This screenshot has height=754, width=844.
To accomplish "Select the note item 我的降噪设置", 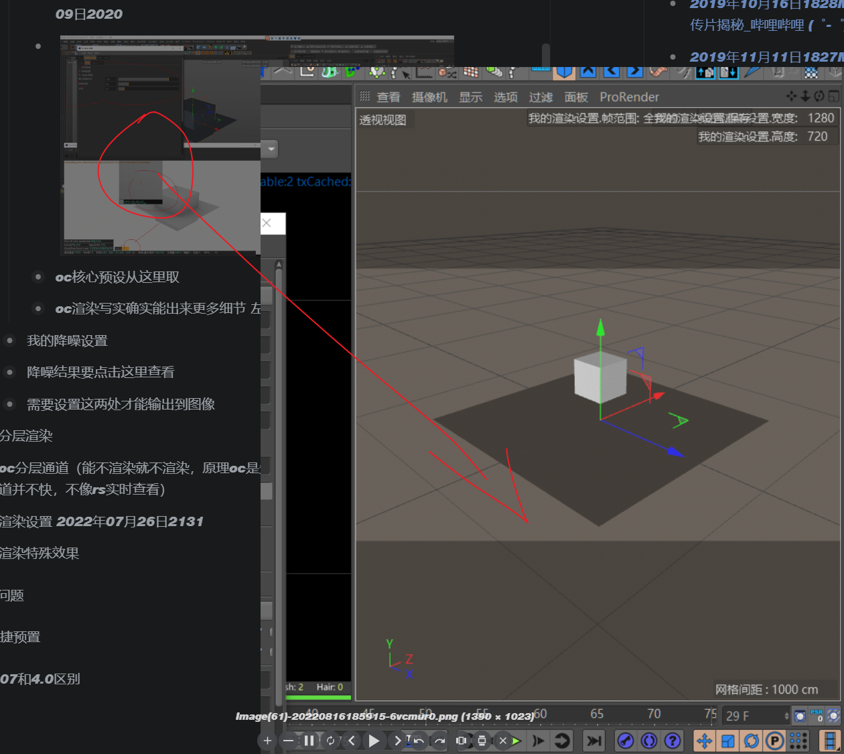I will click(67, 340).
